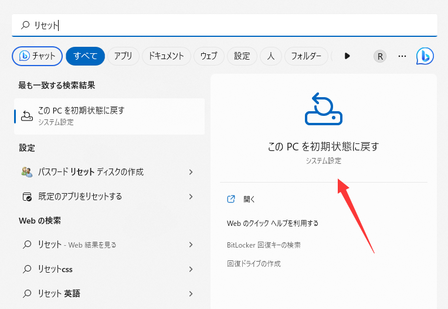448x309 pixels.
Task: Click preview title この PC を初期状態に戻す
Action: [324, 146]
